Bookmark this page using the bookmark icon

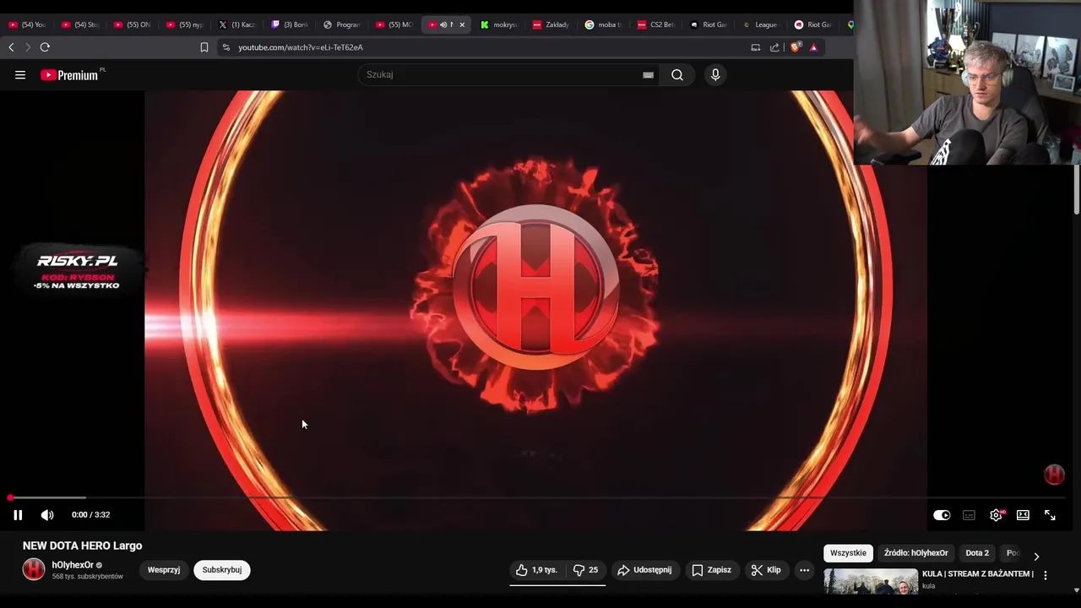pyautogui.click(x=204, y=47)
